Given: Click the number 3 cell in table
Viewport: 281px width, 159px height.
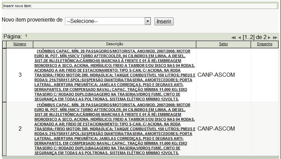Looking at the screenshot, I should pos(20,75).
